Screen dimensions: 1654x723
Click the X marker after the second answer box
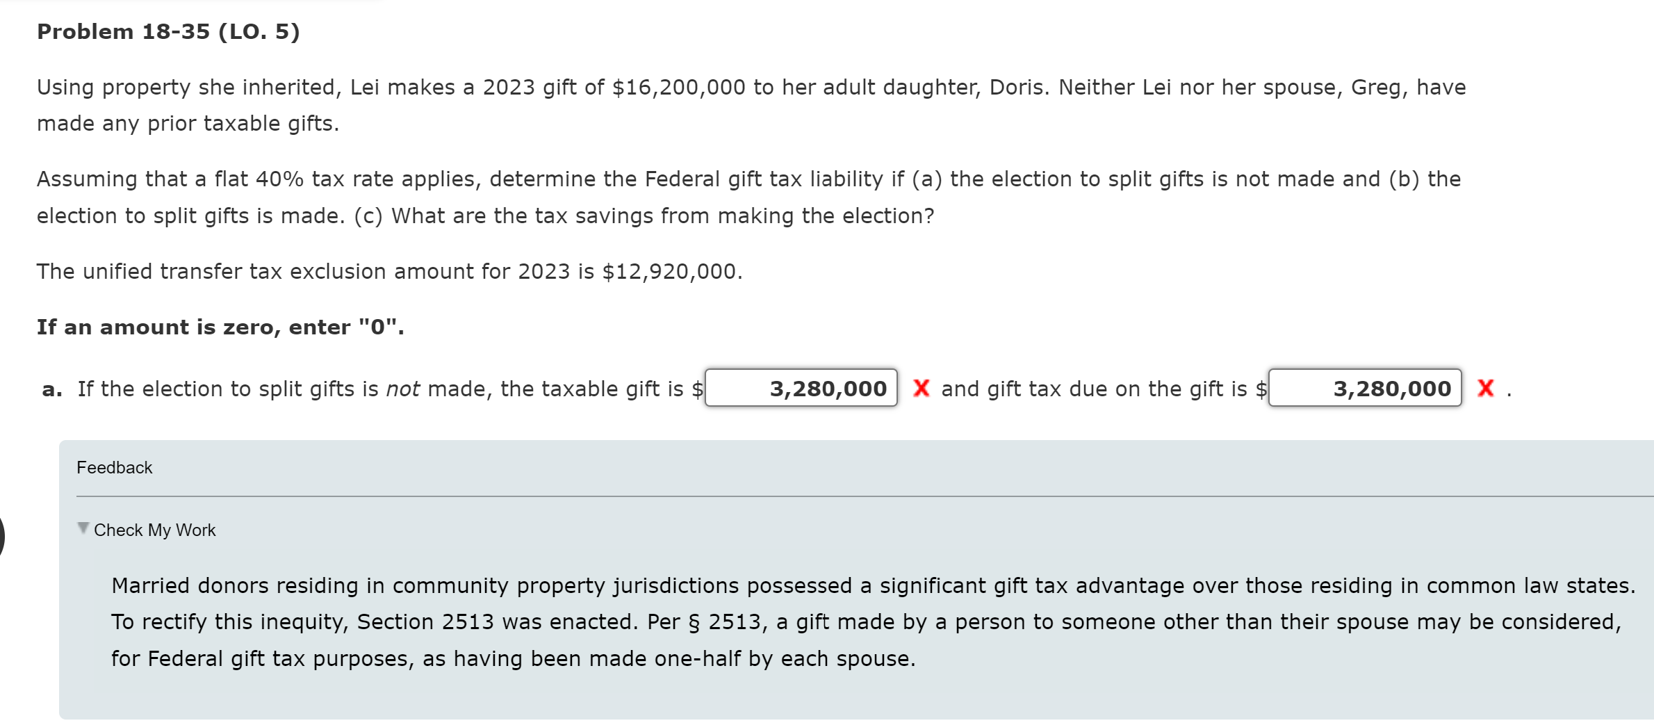click(1486, 389)
